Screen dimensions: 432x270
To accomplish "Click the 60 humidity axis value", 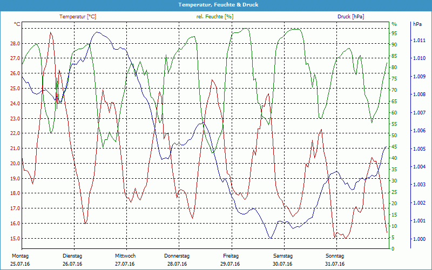I will click(x=394, y=113).
